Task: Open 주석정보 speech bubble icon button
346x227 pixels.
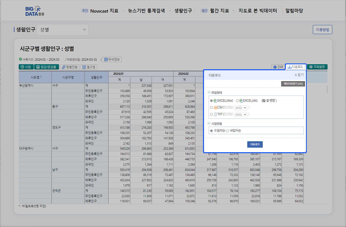Action: coord(112,60)
